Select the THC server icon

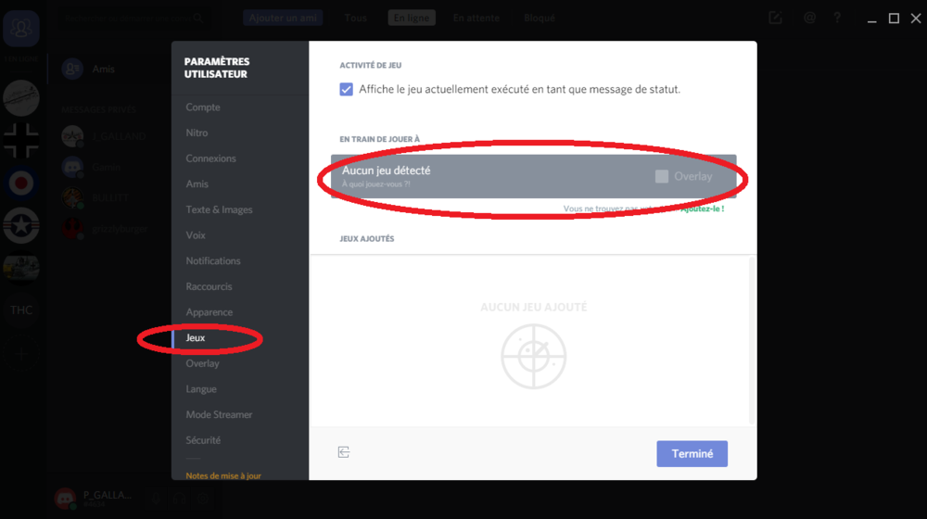[x=21, y=310]
